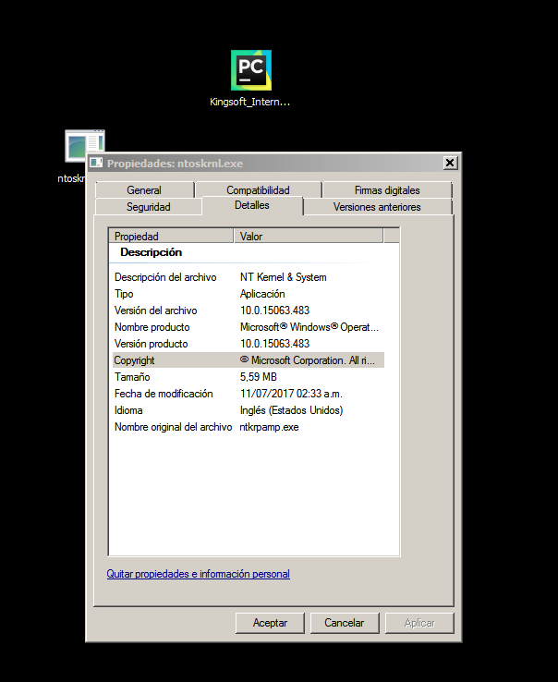The height and width of the screenshot is (682, 558).
Task: Click Quitar propiedades e información personal link
Action: [x=198, y=574]
